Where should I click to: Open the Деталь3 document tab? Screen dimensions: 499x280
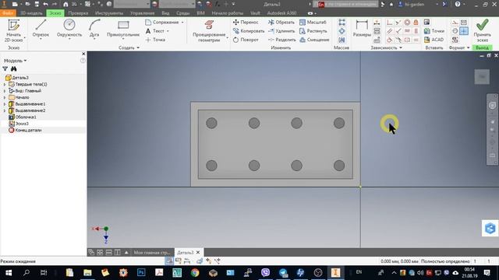coord(185,252)
